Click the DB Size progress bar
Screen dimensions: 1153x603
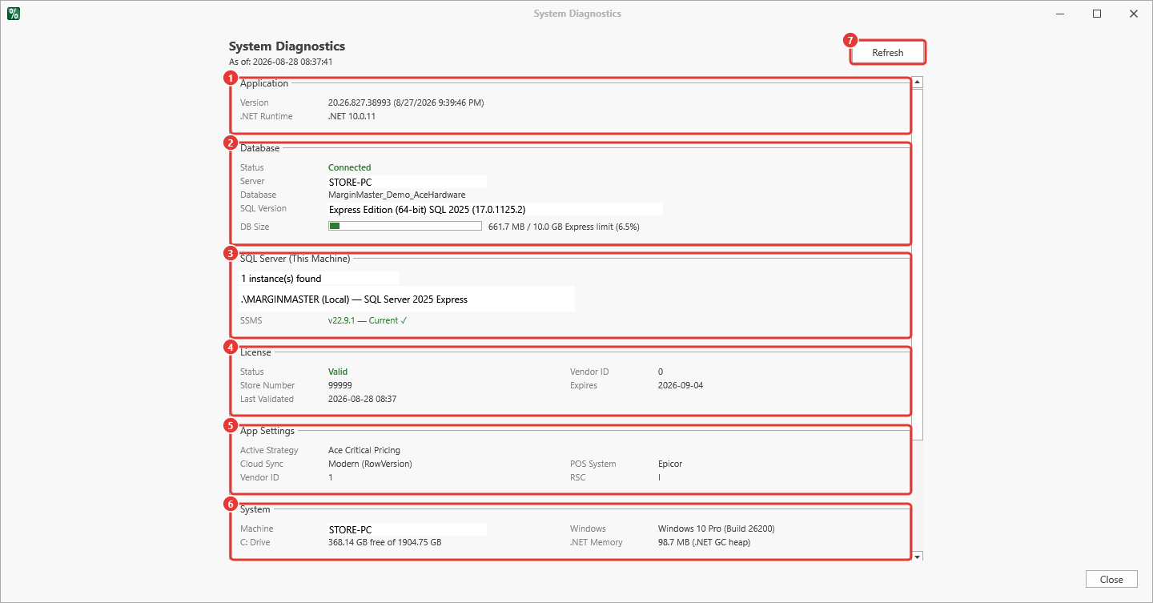click(x=404, y=227)
